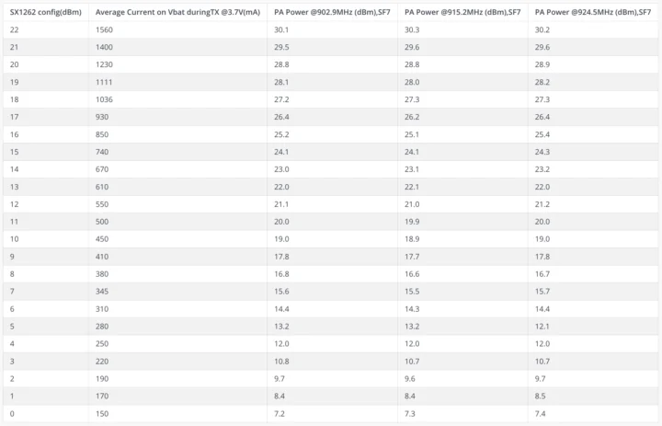Select the 30.1 PA power cell
The image size is (662, 426).
282,29
